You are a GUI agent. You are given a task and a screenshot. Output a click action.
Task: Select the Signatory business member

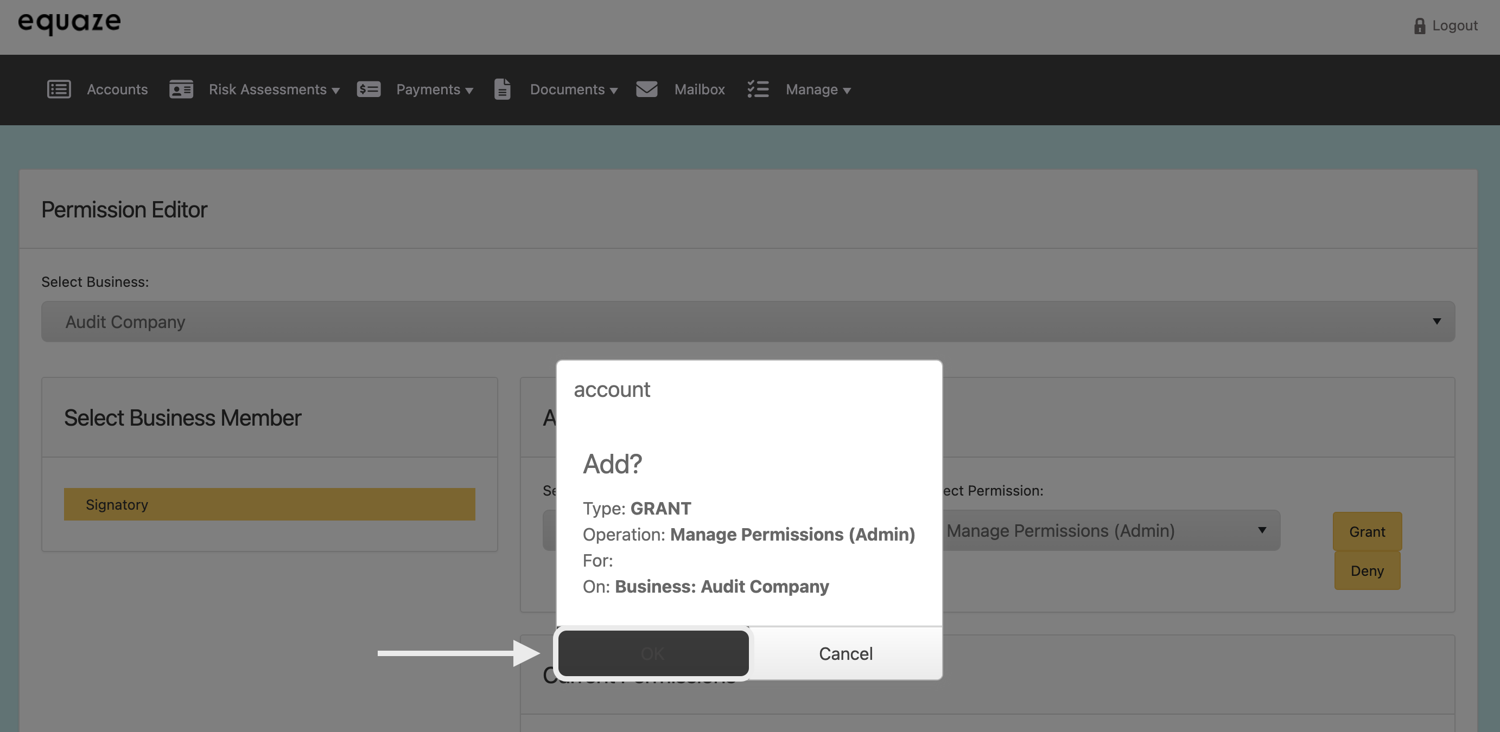(x=269, y=504)
